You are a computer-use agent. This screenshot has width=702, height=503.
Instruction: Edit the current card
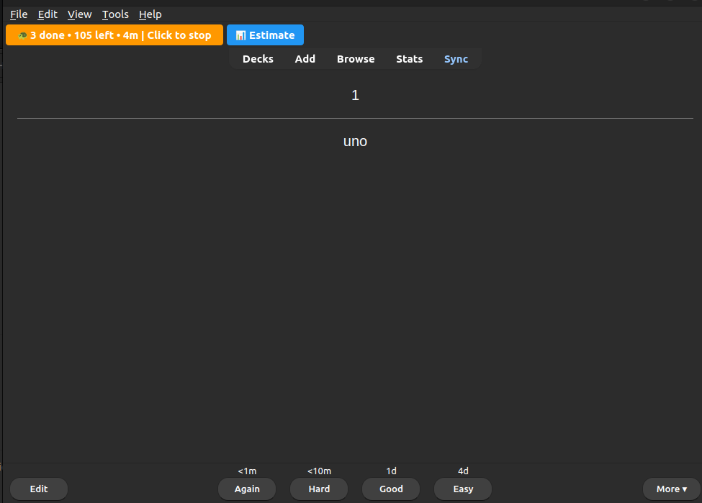click(38, 489)
